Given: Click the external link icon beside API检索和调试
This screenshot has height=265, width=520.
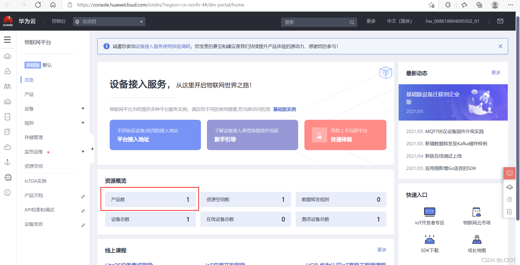Looking at the screenshot, I should pyautogui.click(x=83, y=211).
